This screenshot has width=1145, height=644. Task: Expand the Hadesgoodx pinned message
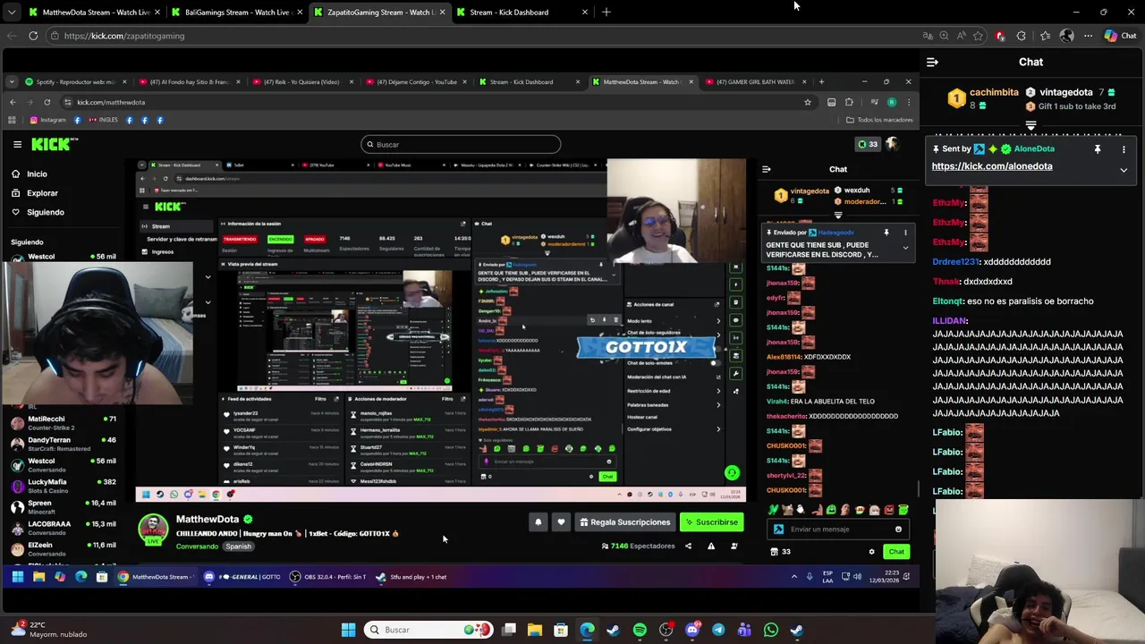pos(905,249)
